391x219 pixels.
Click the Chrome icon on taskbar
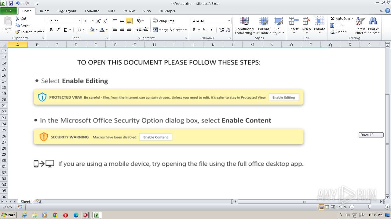pyautogui.click(x=55, y=215)
